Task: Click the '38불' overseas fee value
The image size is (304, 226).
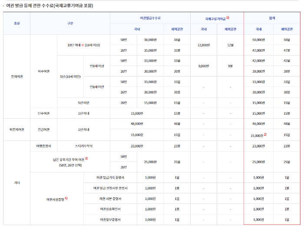Action: tap(177, 40)
